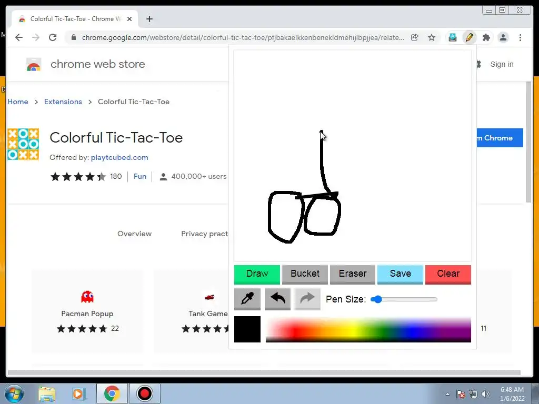Image resolution: width=539 pixels, height=404 pixels.
Task: Redo the drawing stroke
Action: tap(307, 299)
